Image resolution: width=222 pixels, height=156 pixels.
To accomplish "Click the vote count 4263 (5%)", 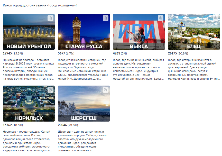I will pos(120,53).
